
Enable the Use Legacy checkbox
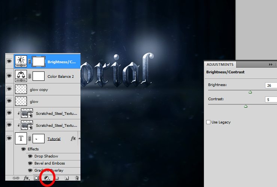pos(208,122)
